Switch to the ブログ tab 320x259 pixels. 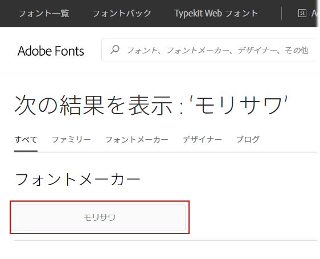[248, 140]
